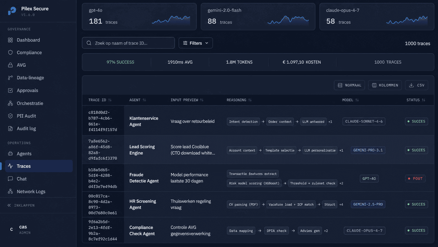Click € 1.097,10 KOSTEN stat
The image size is (438, 247).
[302, 62]
